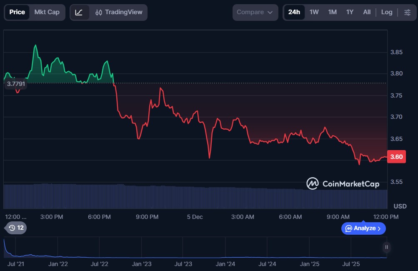Select the line chart icon
Viewport: 418px width, 271px height.
point(79,13)
